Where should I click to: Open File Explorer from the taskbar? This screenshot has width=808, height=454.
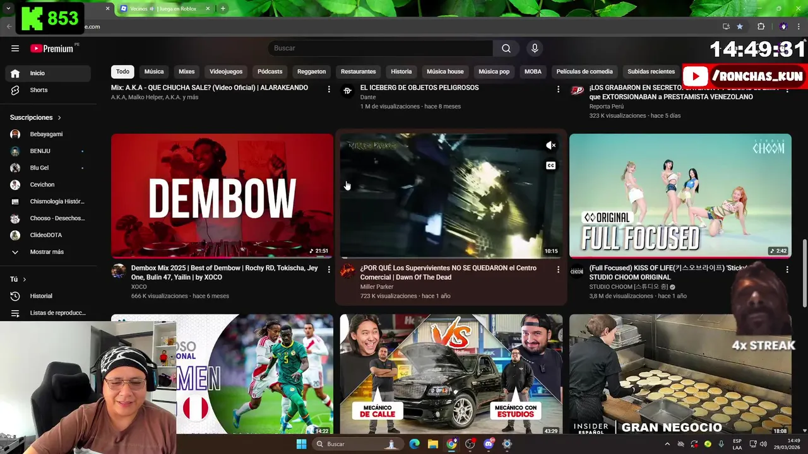433,444
